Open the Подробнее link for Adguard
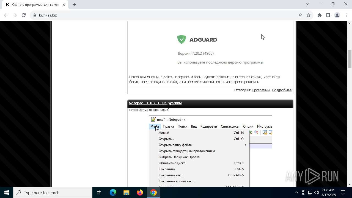 (x=282, y=90)
